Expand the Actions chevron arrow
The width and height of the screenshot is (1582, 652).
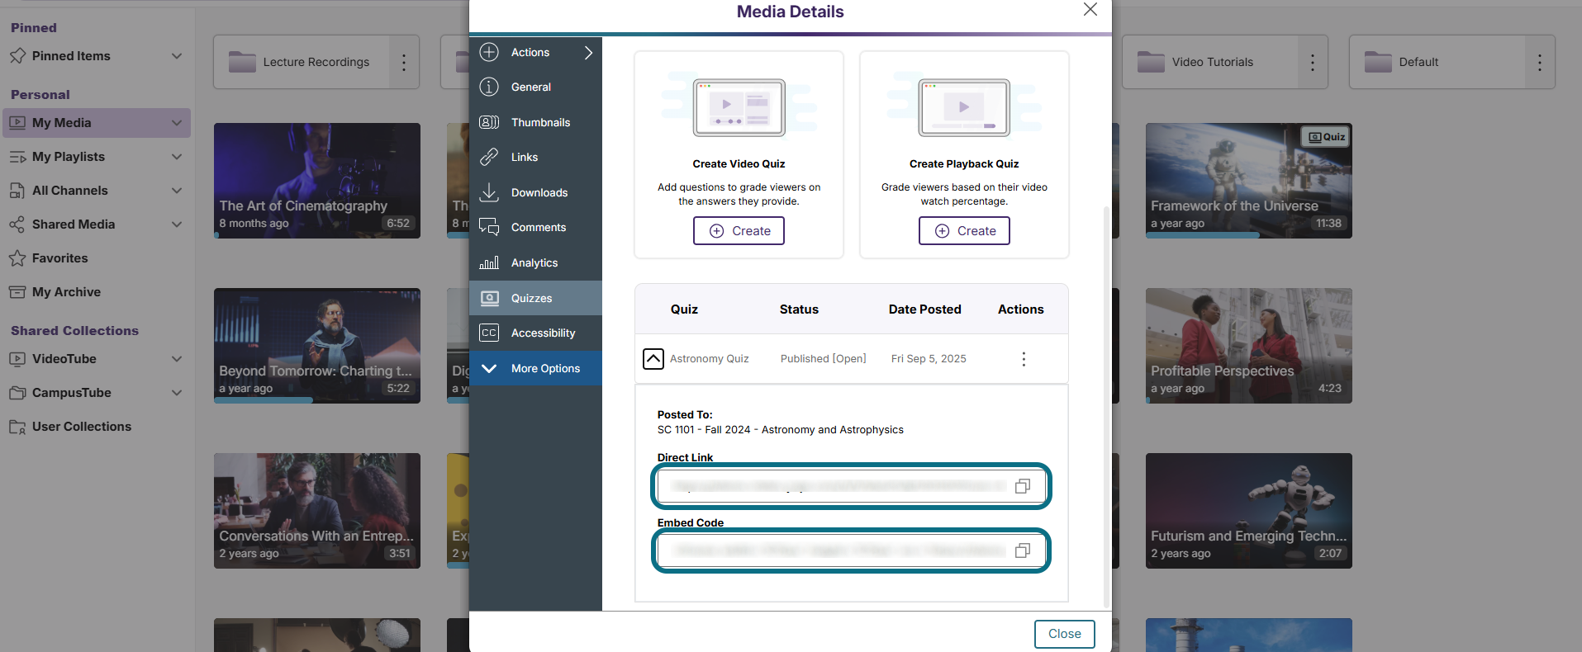click(x=588, y=52)
